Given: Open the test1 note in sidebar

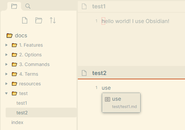Looking at the screenshot, I should [x=22, y=103].
